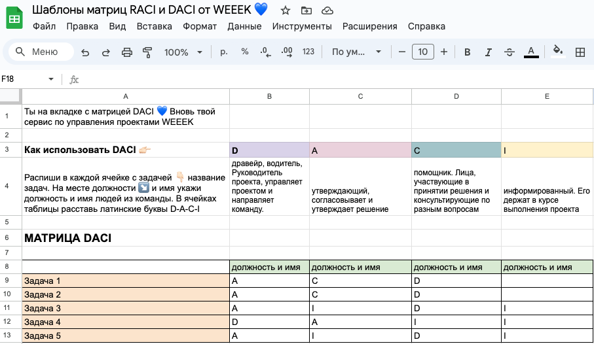594x344 pixels.
Task: Star this spreadsheet document
Action: (x=286, y=10)
